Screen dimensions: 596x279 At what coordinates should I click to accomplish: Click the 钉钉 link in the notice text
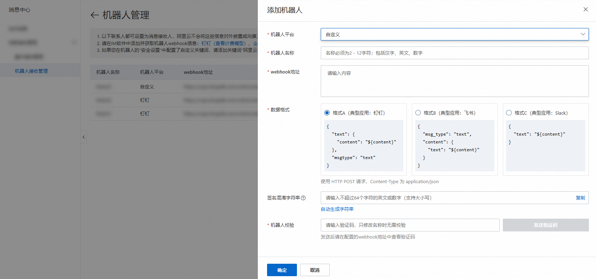(206, 43)
